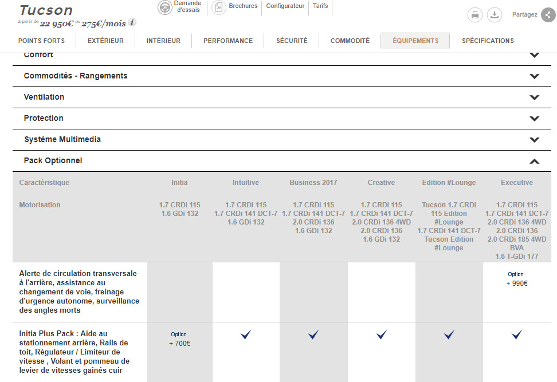Click the Creative checkmark for Initia Plus Pack
This screenshot has height=382, width=557.
382,334
